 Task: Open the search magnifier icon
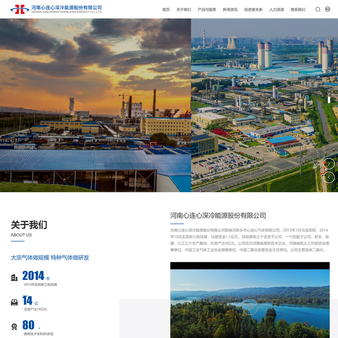click(x=318, y=10)
